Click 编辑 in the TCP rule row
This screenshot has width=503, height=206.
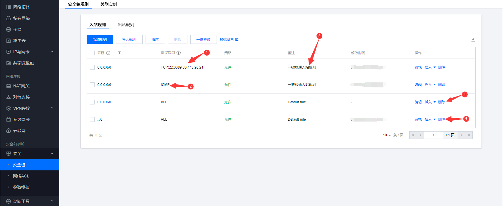(418, 67)
